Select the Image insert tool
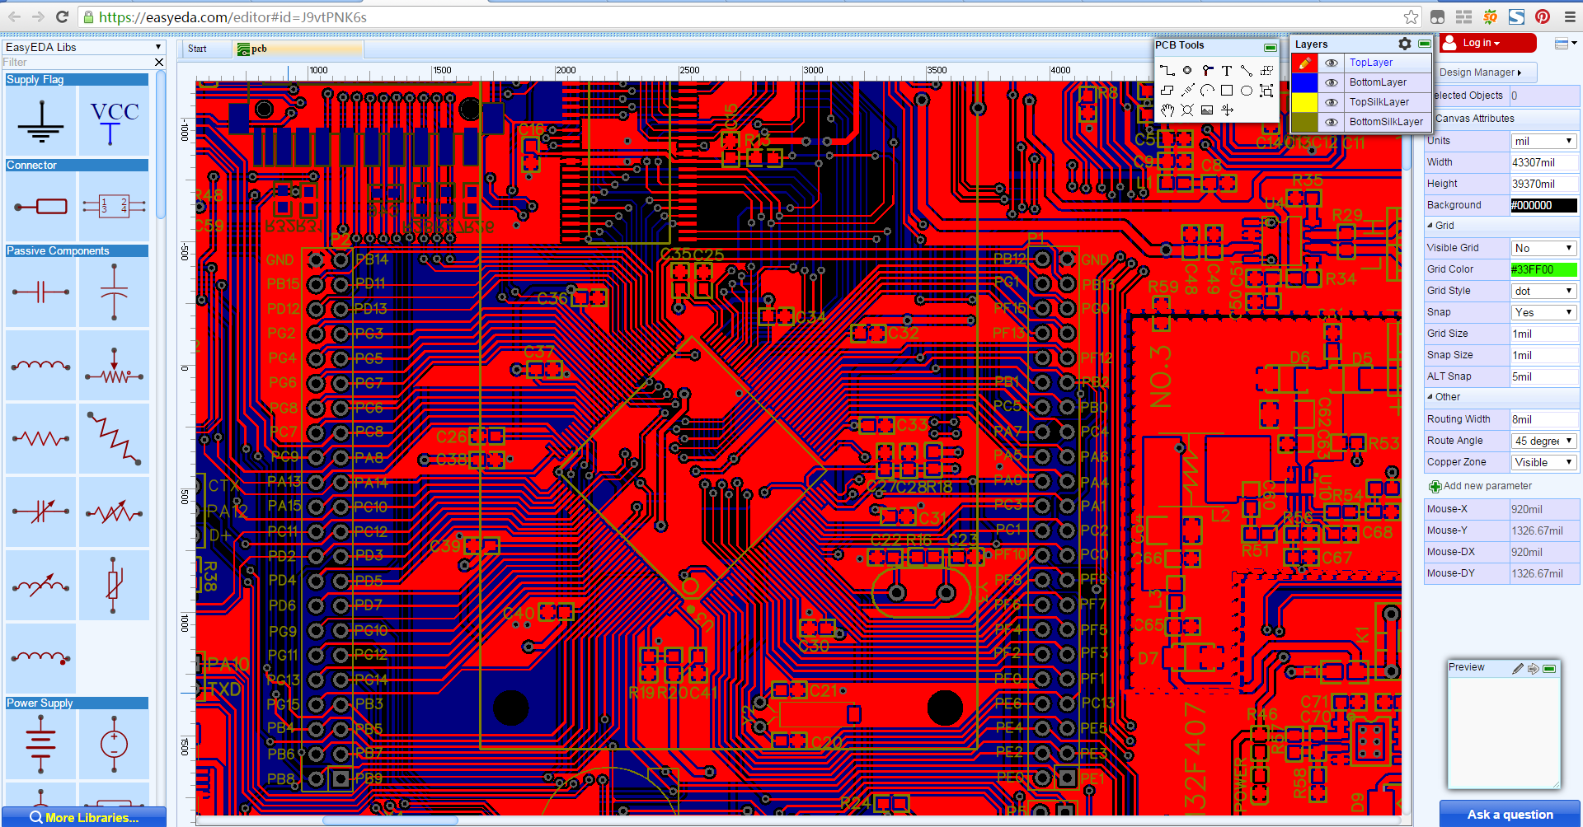This screenshot has width=1583, height=827. (x=1207, y=110)
